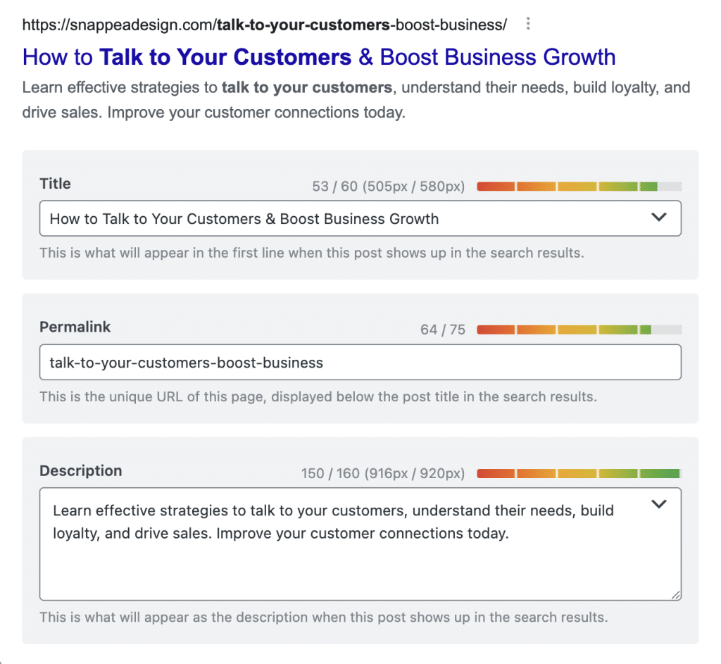Click the Description character counter 150/160

click(x=383, y=473)
